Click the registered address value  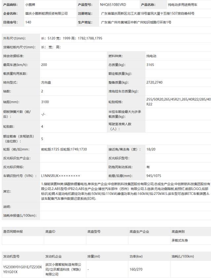click(148, 14)
